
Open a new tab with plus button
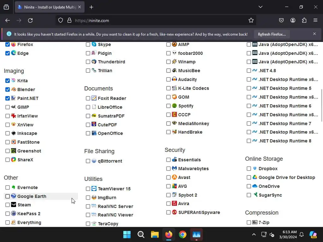tap(91, 7)
